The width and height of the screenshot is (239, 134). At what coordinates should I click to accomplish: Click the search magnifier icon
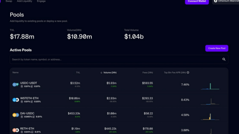224,59
